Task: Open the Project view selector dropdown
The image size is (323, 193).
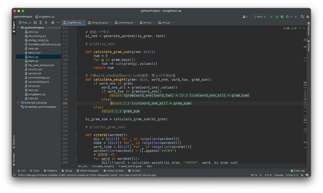Action: click(x=25, y=23)
